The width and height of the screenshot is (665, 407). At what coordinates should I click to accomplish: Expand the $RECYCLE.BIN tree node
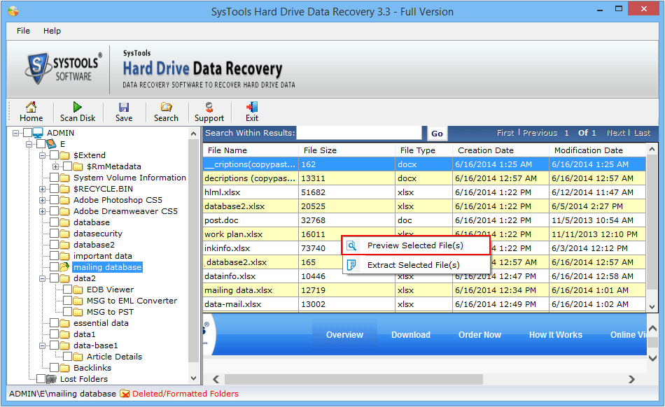point(43,189)
